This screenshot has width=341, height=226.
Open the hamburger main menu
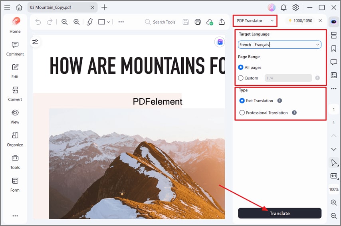7,8
